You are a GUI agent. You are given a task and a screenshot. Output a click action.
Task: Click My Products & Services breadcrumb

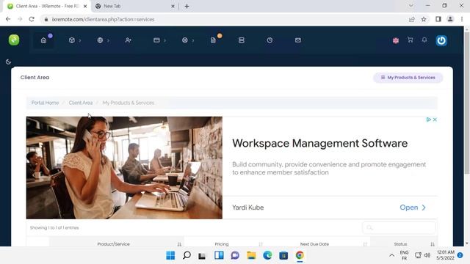(129, 103)
